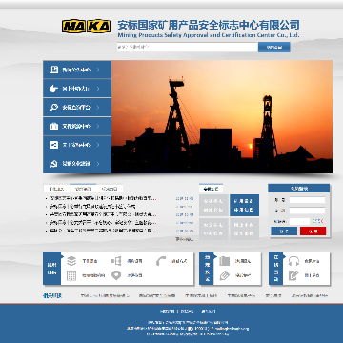Click the blue highlighted tile in center grid

pyautogui.click(x=244, y=205)
